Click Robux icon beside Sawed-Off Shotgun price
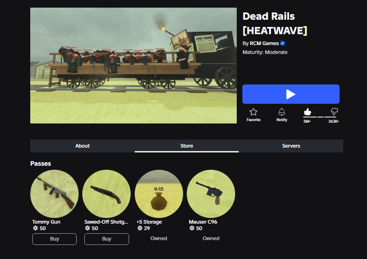 click(88, 228)
